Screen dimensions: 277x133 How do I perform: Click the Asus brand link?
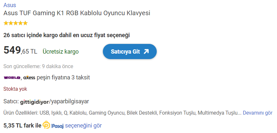click(x=9, y=5)
